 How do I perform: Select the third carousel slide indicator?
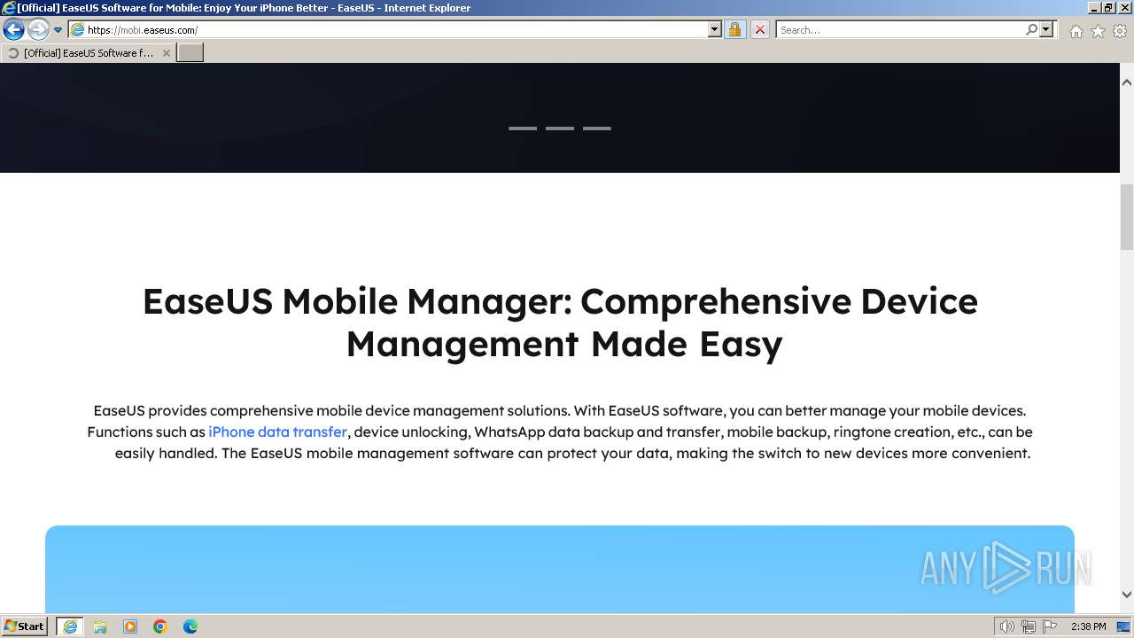coord(597,128)
